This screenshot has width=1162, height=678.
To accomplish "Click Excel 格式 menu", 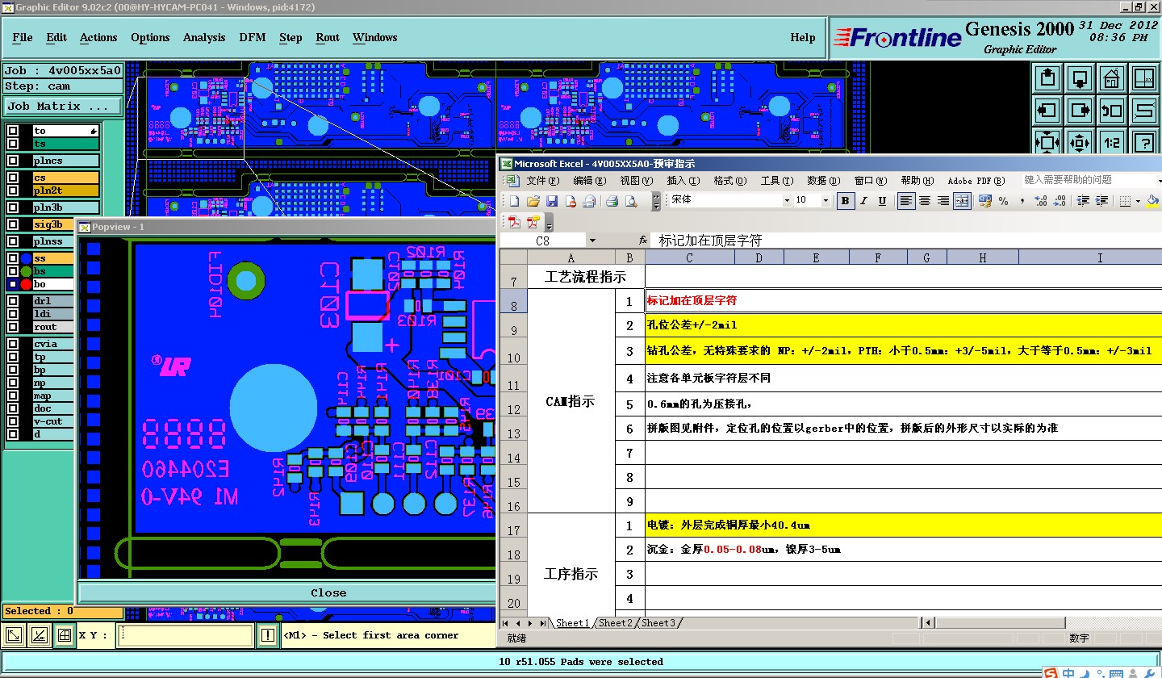I will pos(730,181).
